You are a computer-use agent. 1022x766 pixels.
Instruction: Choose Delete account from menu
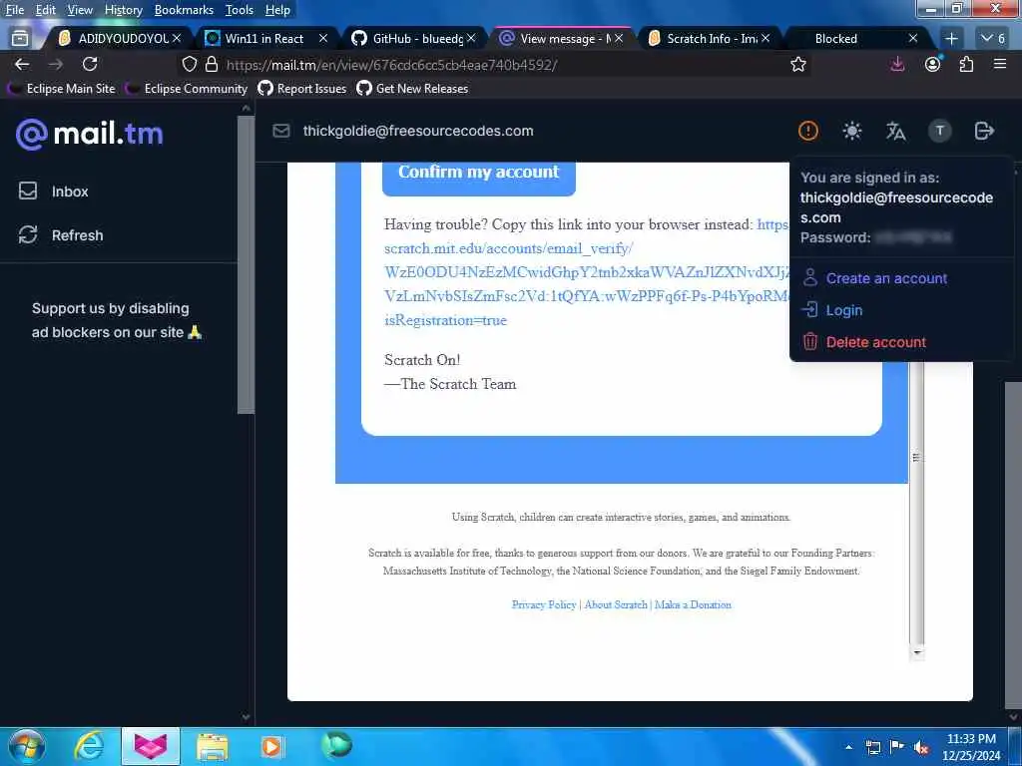[x=864, y=342]
